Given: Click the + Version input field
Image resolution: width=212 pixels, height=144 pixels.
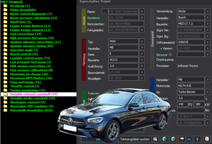Looking at the screenshot, I should point(191,48).
